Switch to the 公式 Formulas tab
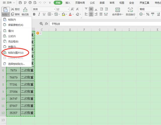 click(x=92, y=3)
